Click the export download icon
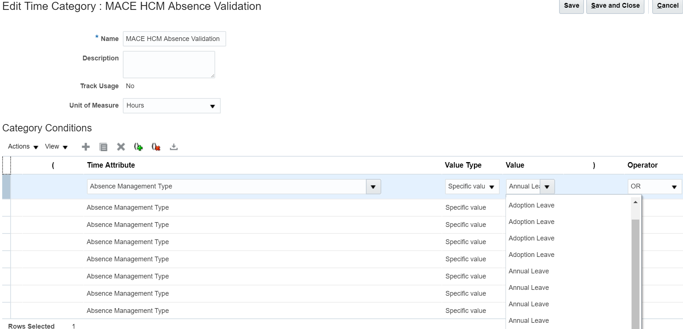 tap(174, 147)
